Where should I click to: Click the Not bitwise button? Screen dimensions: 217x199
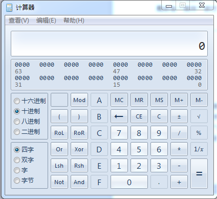coord(59,182)
